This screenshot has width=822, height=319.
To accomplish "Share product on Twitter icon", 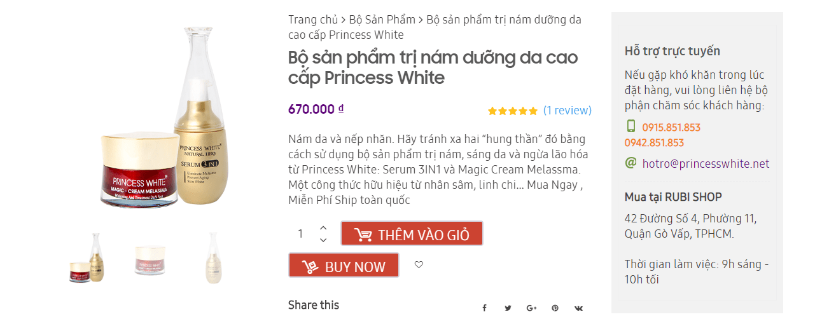I will click(508, 308).
